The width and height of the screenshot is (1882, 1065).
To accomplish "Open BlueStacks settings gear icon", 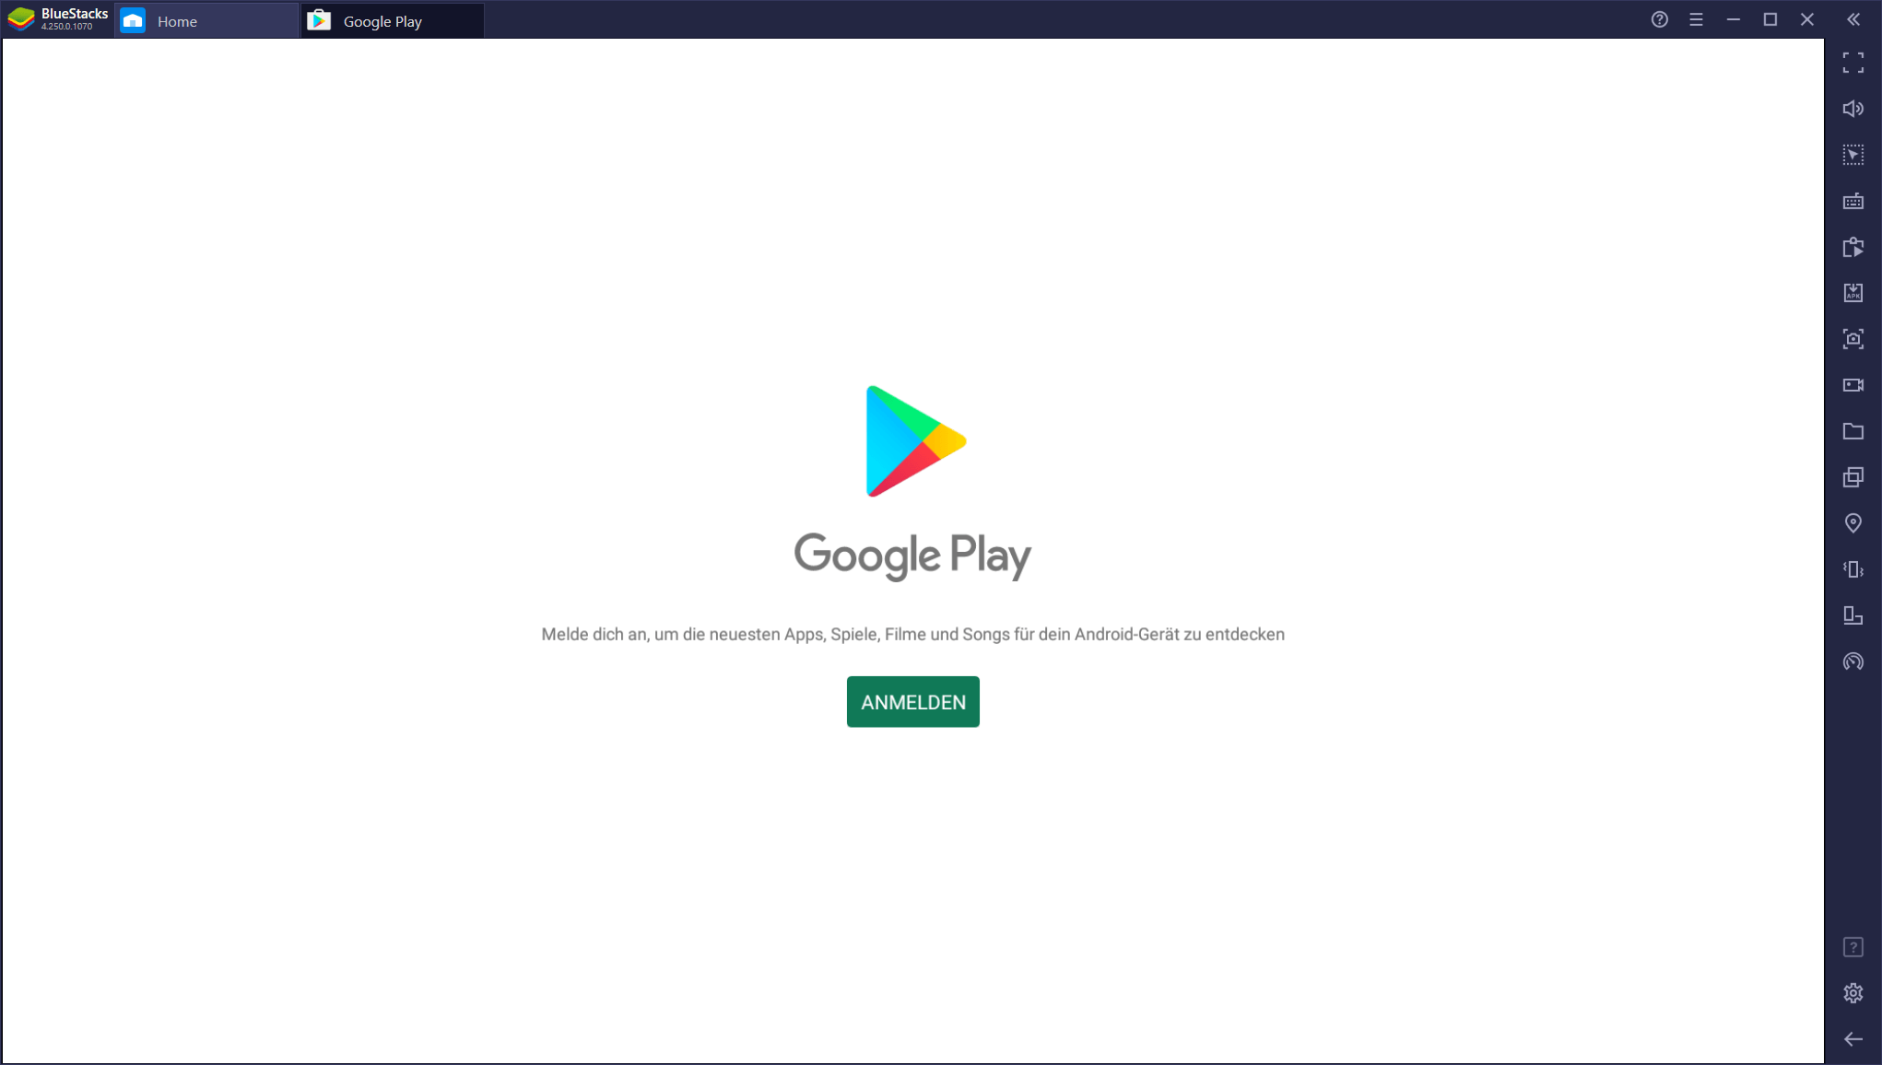I will tap(1853, 993).
